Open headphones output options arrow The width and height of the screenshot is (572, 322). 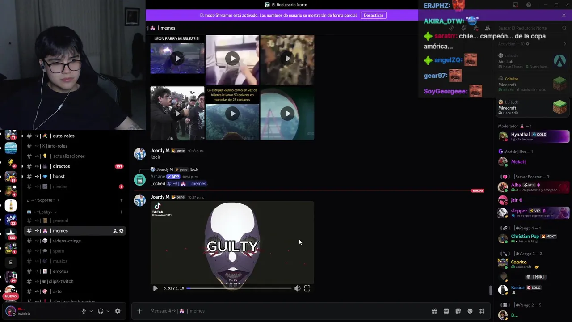pos(108,311)
